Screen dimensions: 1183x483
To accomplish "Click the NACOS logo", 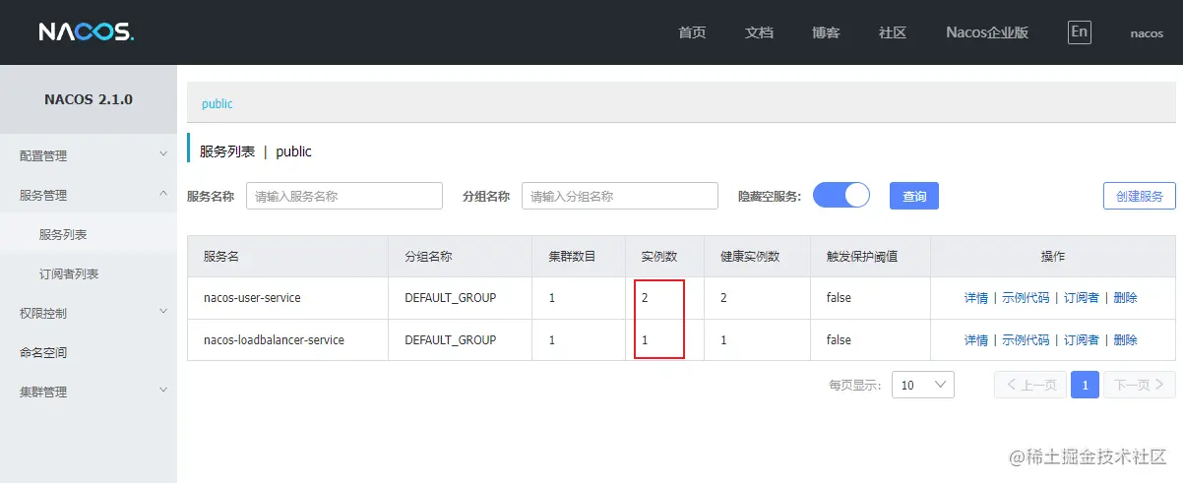I will click(87, 31).
